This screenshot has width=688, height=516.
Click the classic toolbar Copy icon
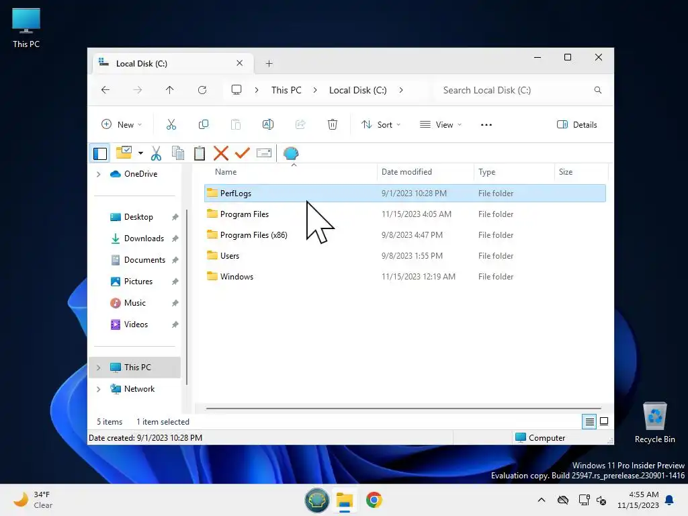[x=177, y=153]
